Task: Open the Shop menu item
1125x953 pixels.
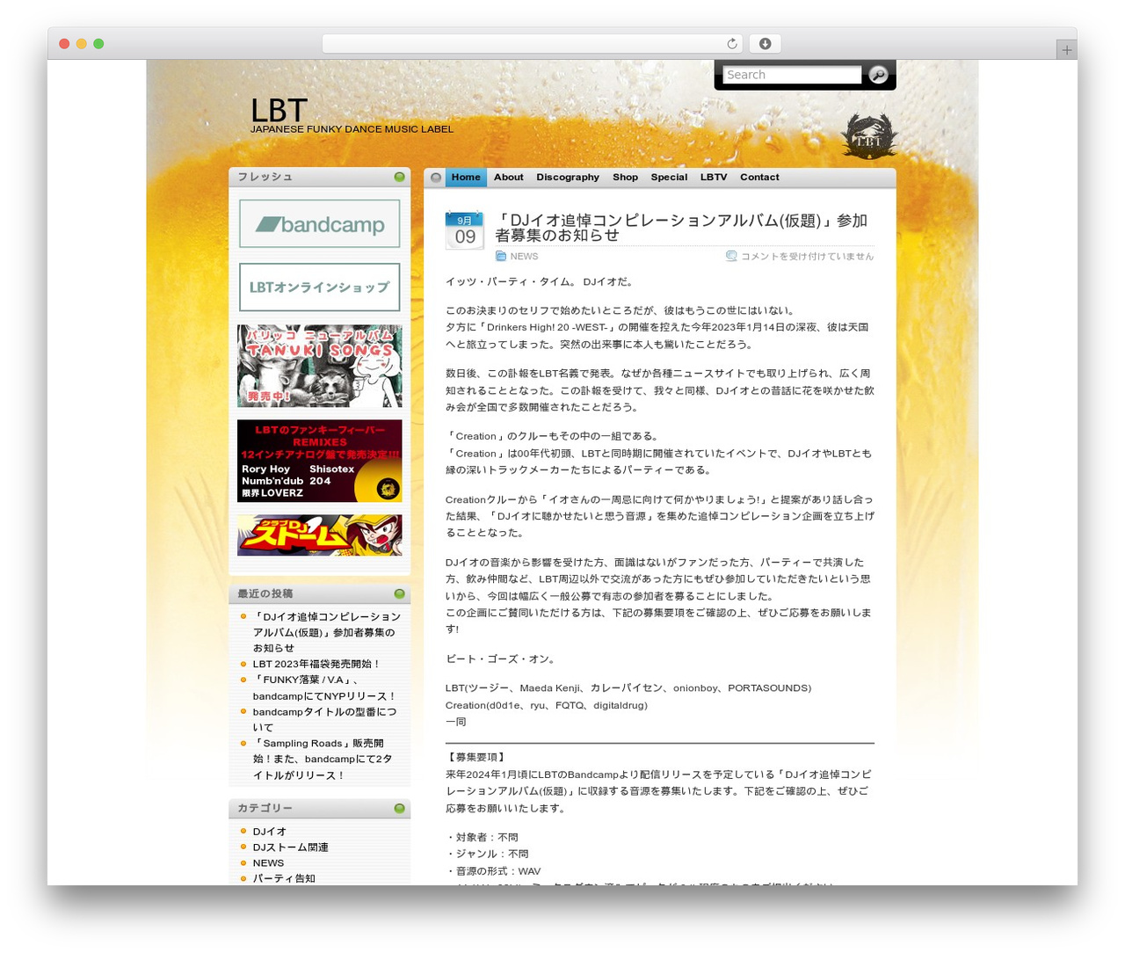Action: coord(626,177)
